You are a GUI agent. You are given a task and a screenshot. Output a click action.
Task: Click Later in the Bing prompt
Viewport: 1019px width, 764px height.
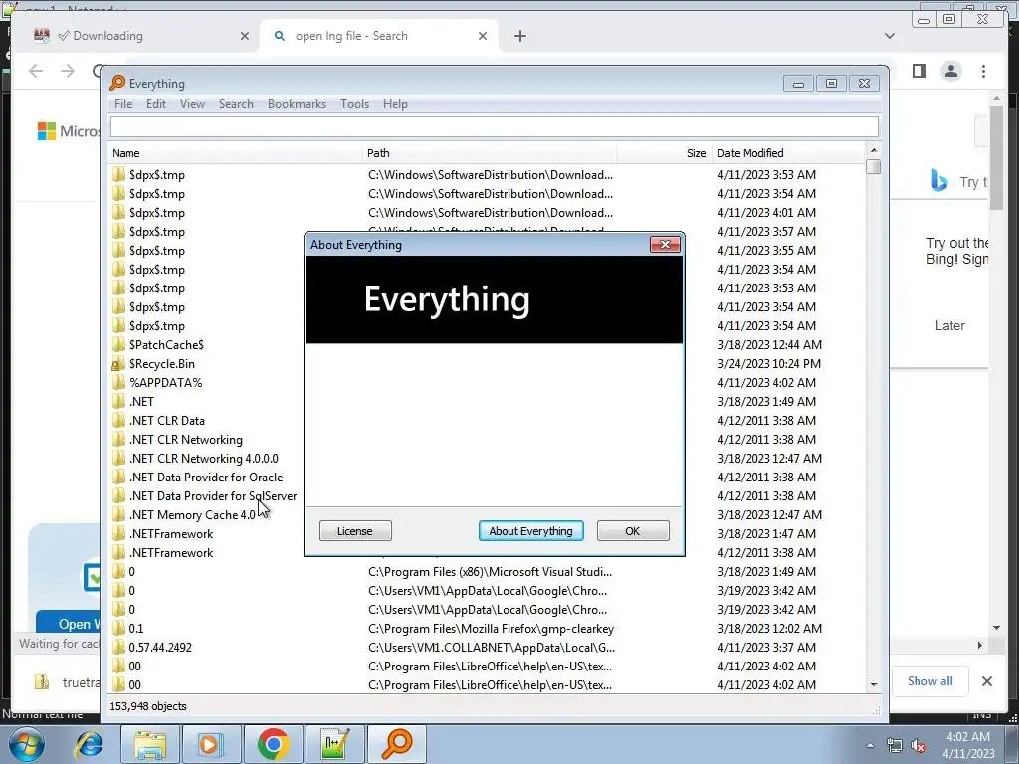pos(949,325)
